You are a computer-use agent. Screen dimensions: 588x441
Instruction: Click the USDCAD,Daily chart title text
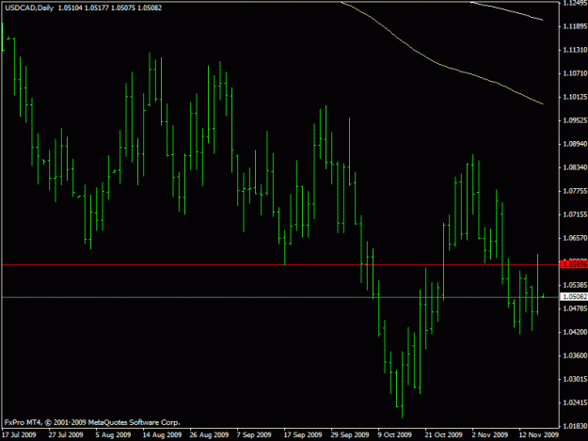pos(29,8)
